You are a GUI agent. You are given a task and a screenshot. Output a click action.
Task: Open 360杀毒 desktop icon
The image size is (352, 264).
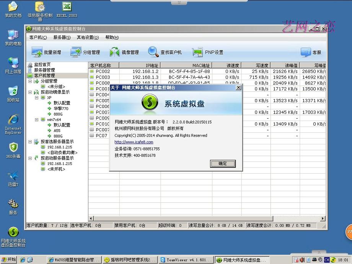click(x=13, y=150)
